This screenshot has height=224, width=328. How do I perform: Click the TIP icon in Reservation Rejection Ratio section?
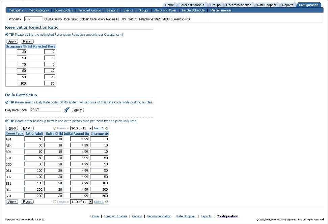point(7,35)
